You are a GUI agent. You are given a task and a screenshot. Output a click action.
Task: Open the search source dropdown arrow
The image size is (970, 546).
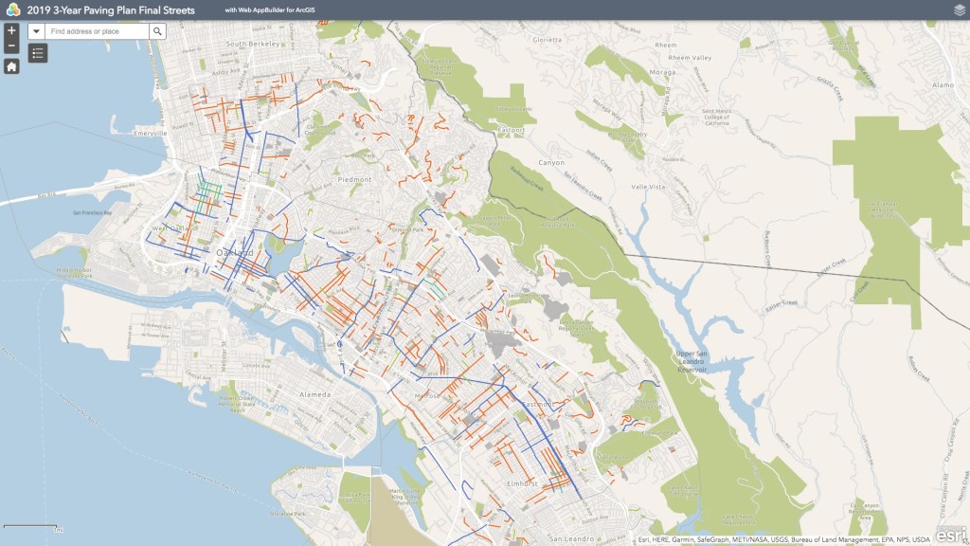pyautogui.click(x=36, y=31)
